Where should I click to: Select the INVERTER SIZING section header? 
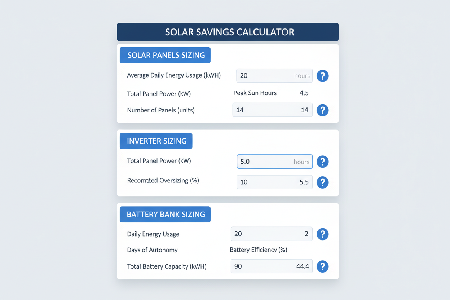pos(156,141)
